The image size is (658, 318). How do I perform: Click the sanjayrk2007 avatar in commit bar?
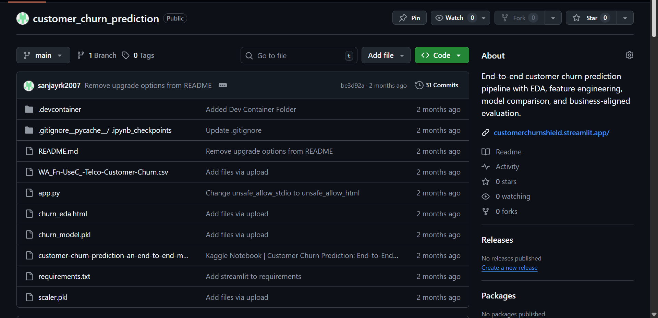29,86
